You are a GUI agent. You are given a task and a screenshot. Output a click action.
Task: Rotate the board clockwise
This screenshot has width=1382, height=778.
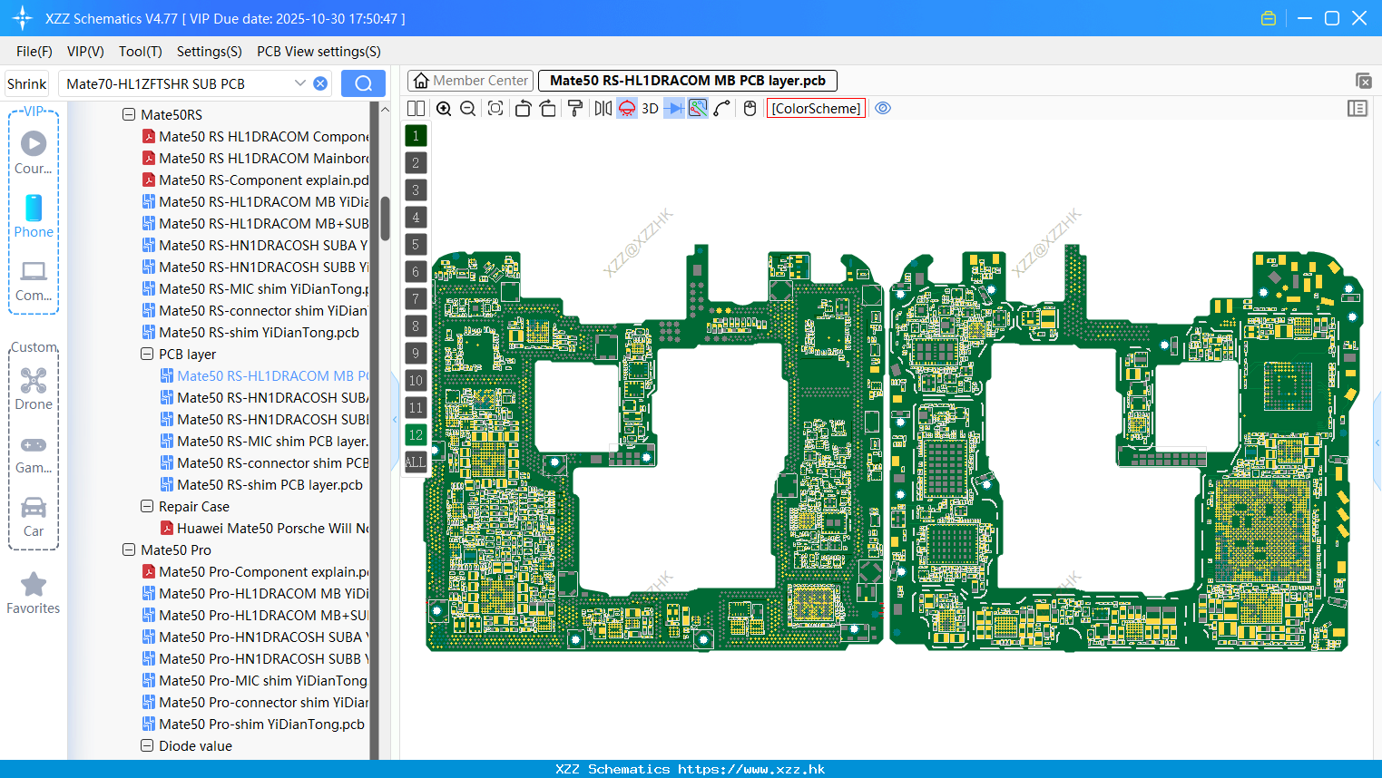547,108
